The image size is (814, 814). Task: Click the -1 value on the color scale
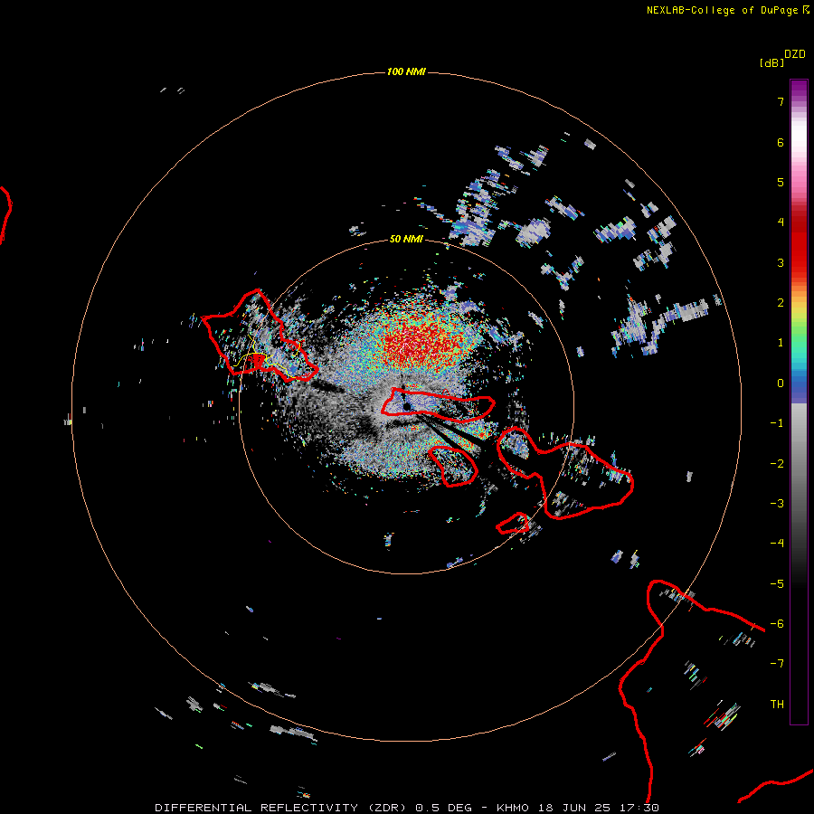pyautogui.click(x=777, y=423)
